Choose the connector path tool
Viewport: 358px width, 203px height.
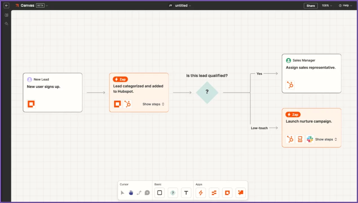[139, 193]
